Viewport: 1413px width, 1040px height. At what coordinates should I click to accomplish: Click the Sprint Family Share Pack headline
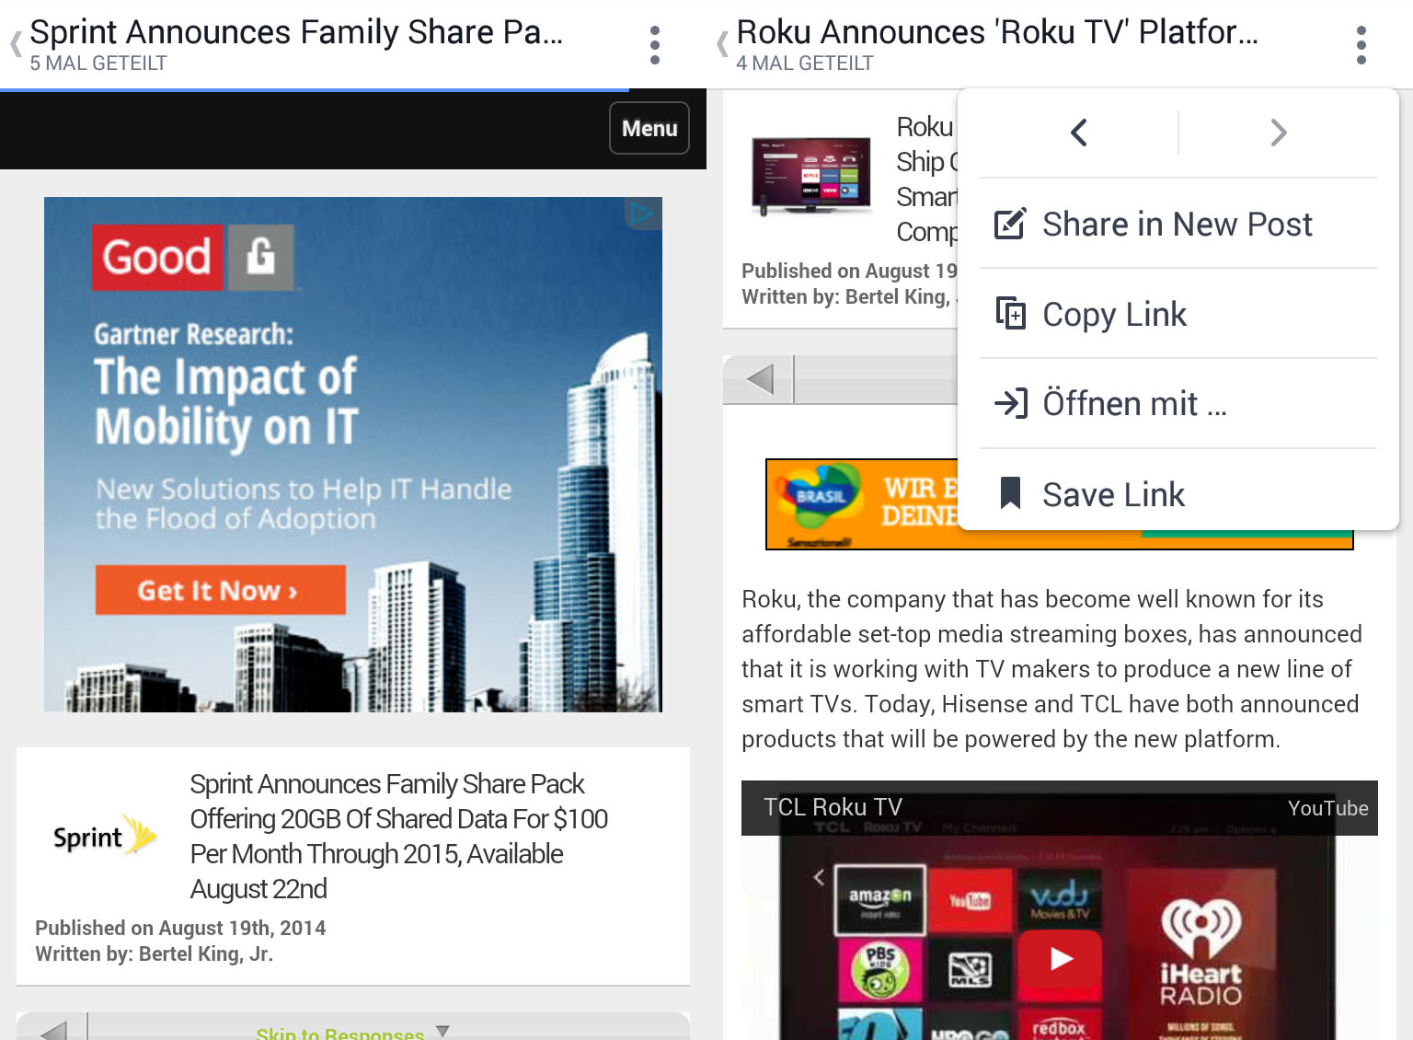[398, 836]
